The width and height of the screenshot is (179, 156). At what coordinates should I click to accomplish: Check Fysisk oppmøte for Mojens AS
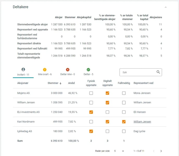tap(91, 93)
